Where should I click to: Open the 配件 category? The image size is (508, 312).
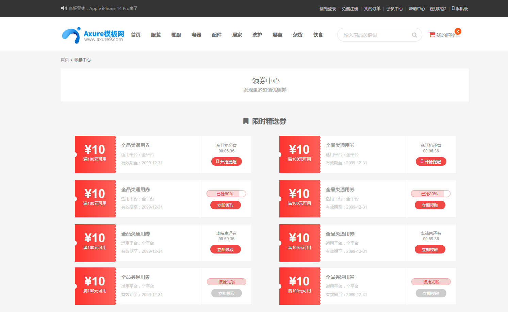click(x=217, y=35)
